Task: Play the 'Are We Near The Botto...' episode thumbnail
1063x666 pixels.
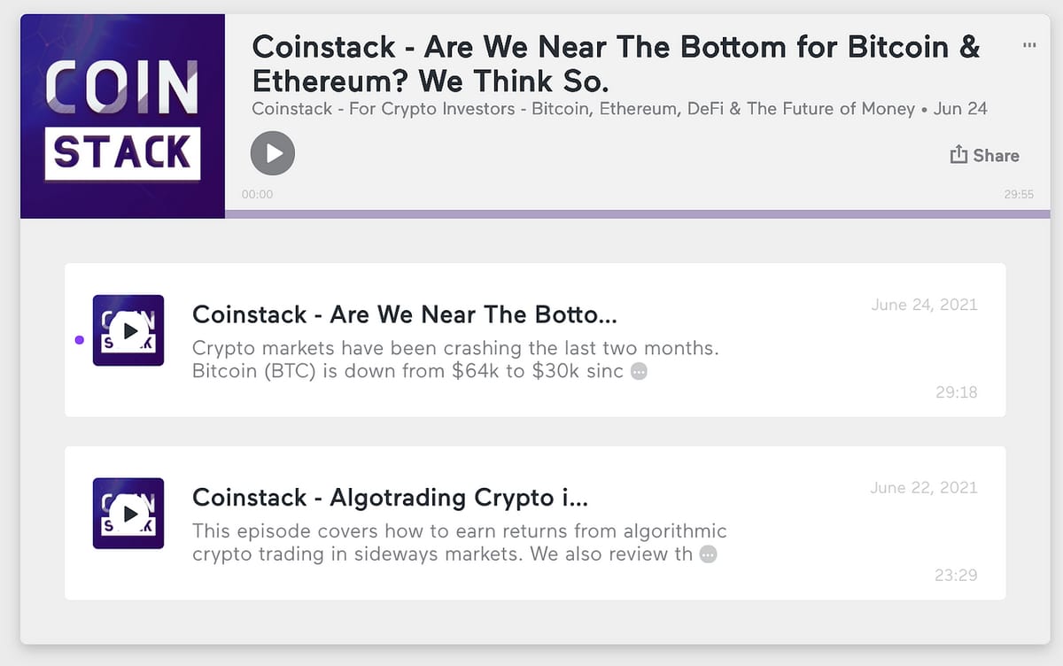Action: [x=128, y=330]
